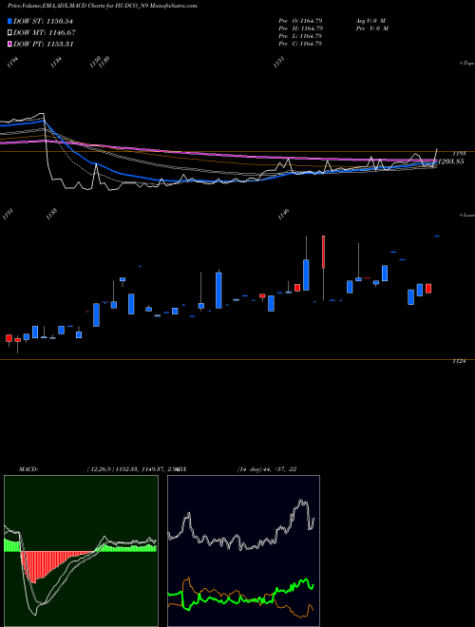Select the 'DOW PT: 1153.31' legend text

click(x=43, y=44)
